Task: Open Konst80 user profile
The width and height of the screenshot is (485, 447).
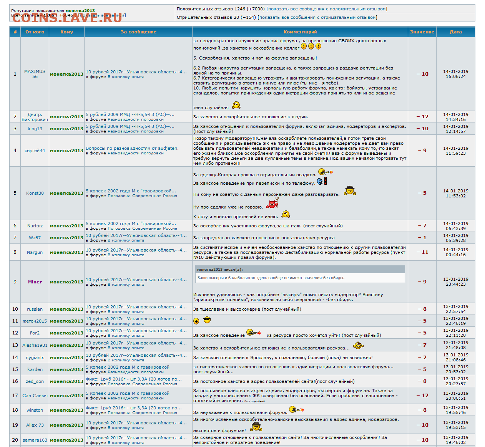Action: pyautogui.click(x=35, y=193)
